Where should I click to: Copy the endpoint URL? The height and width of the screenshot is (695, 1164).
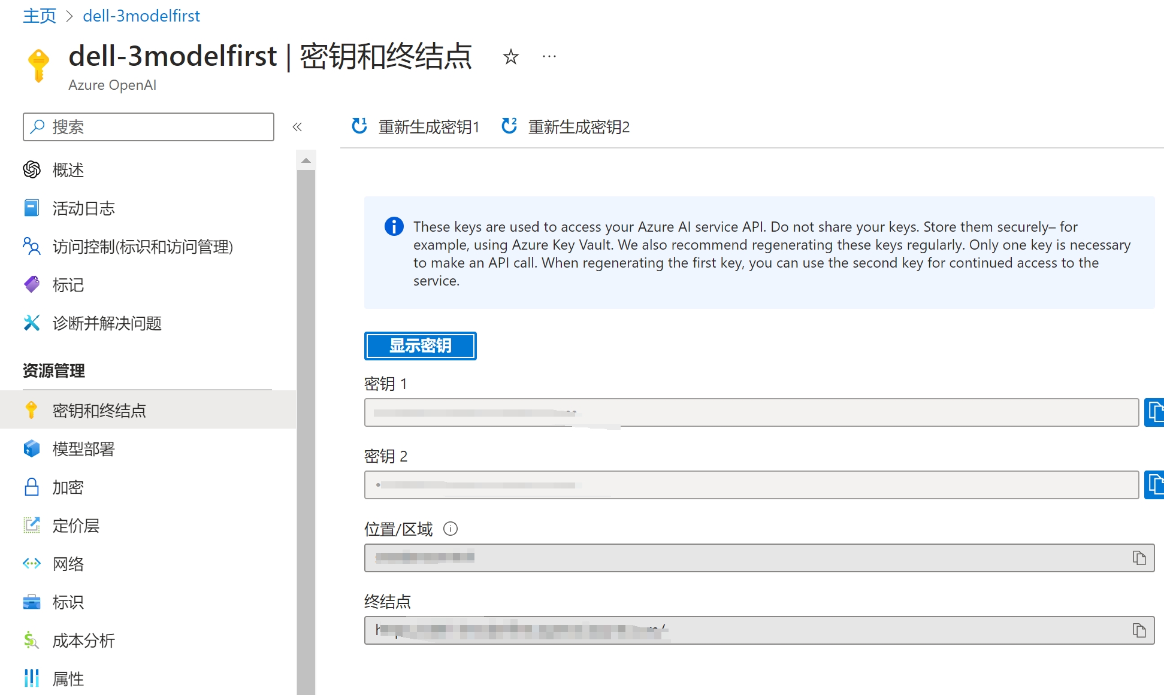pyautogui.click(x=1139, y=630)
